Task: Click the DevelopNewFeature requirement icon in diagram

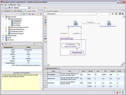Action: tap(75, 23)
